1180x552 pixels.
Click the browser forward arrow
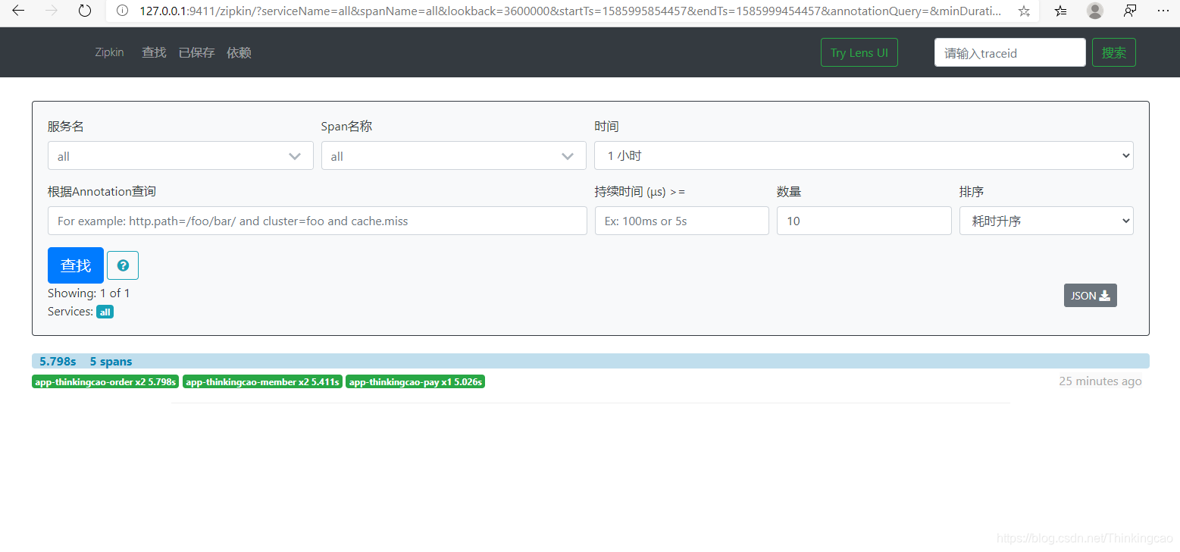coord(52,11)
